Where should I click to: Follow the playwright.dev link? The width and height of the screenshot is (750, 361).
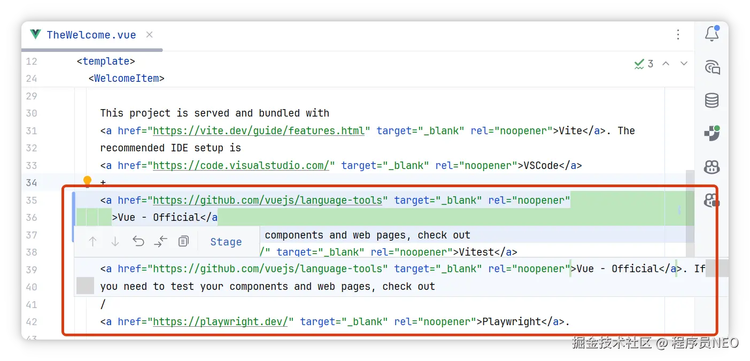pyautogui.click(x=221, y=321)
